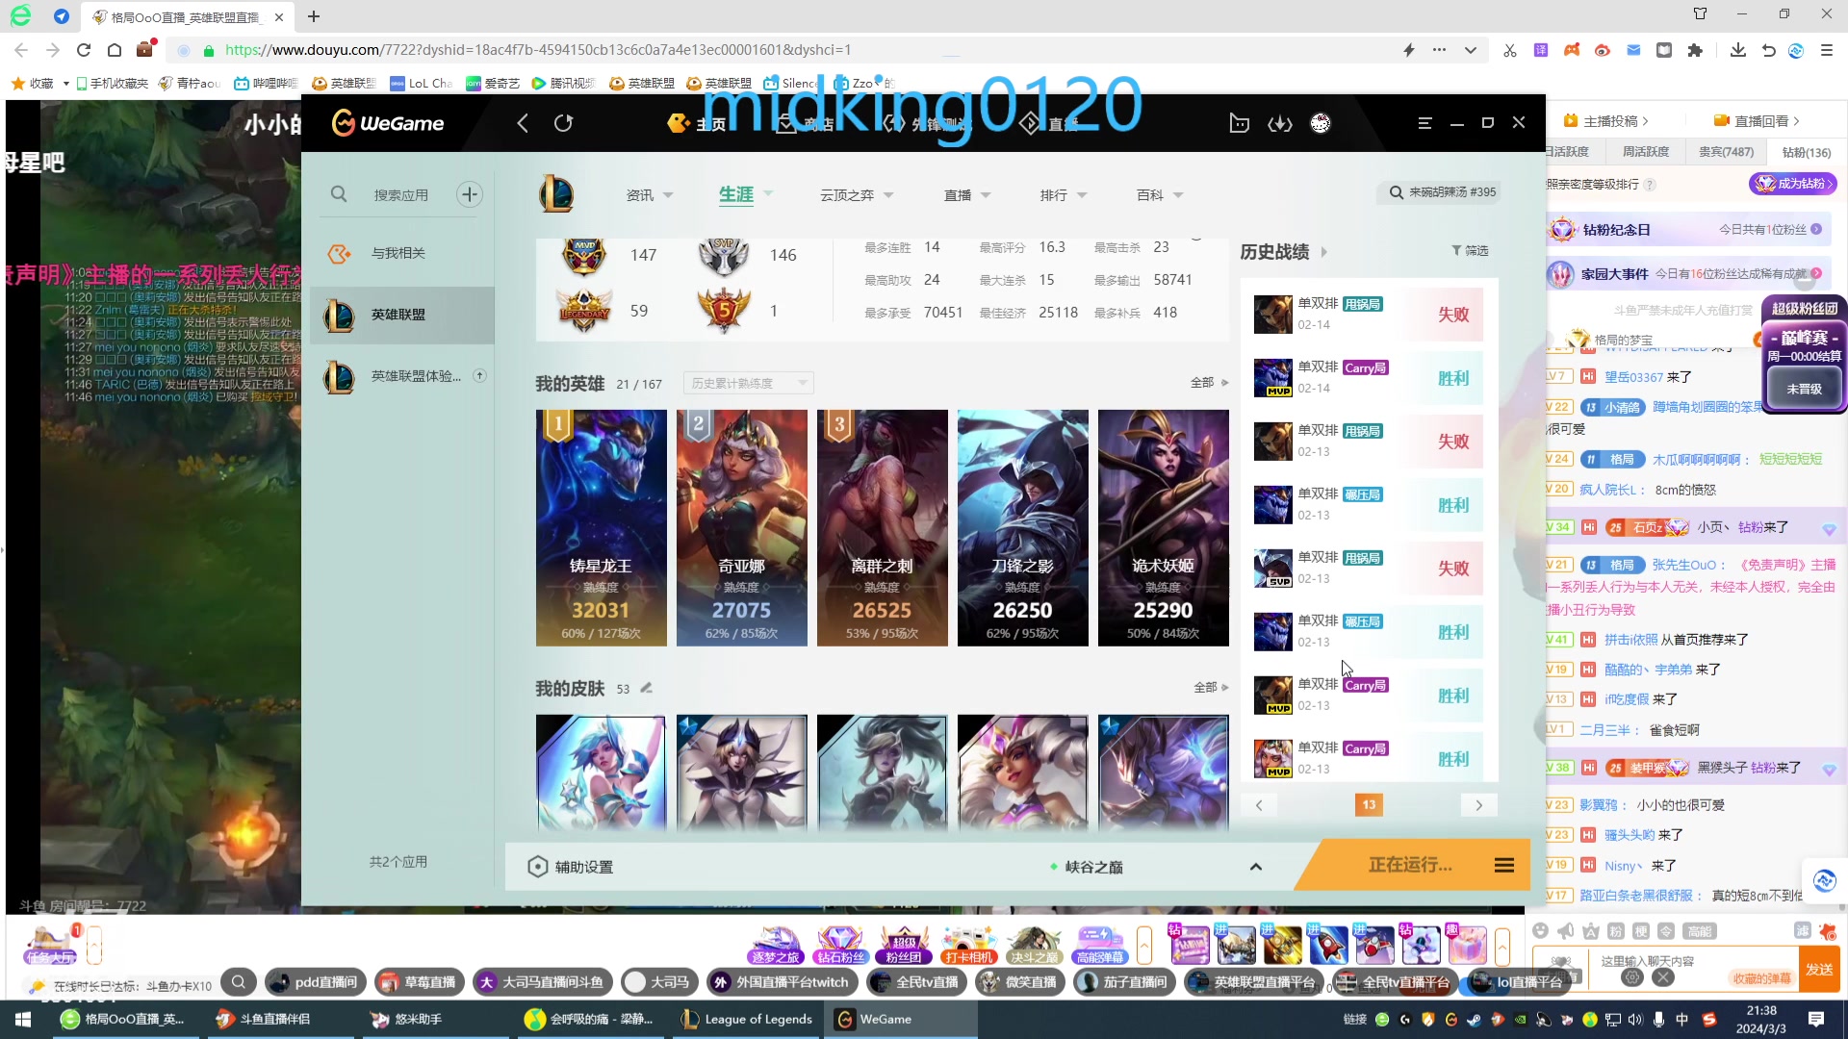Click the 斗鱼直播伴侣 taskbar item

tap(263, 1019)
